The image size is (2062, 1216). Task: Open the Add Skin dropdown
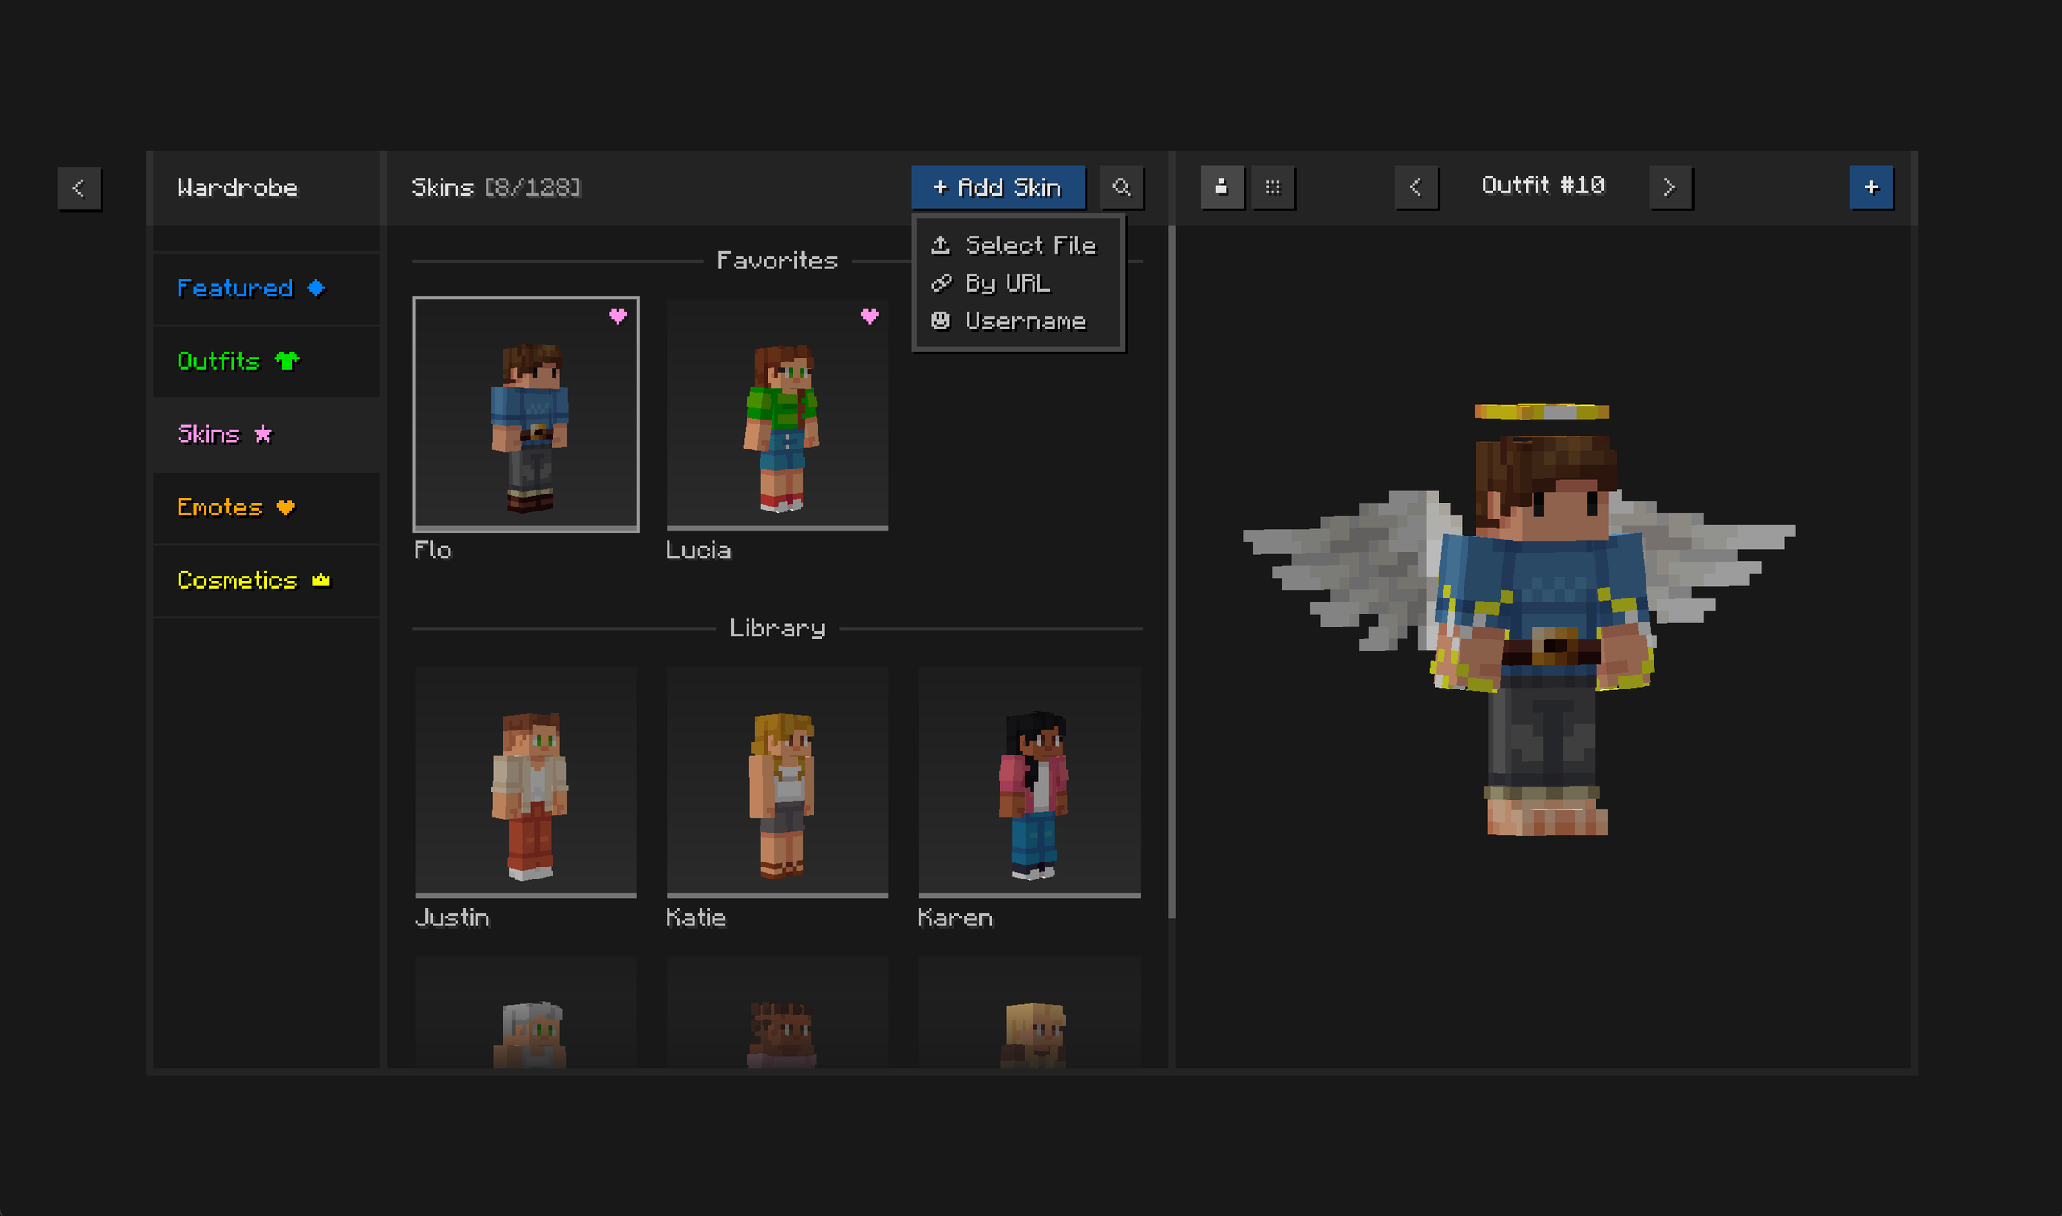pyautogui.click(x=996, y=187)
